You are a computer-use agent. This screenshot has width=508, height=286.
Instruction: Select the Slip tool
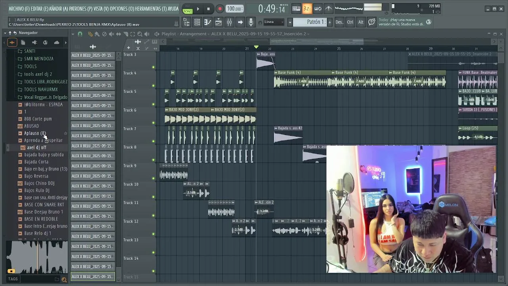point(118,34)
